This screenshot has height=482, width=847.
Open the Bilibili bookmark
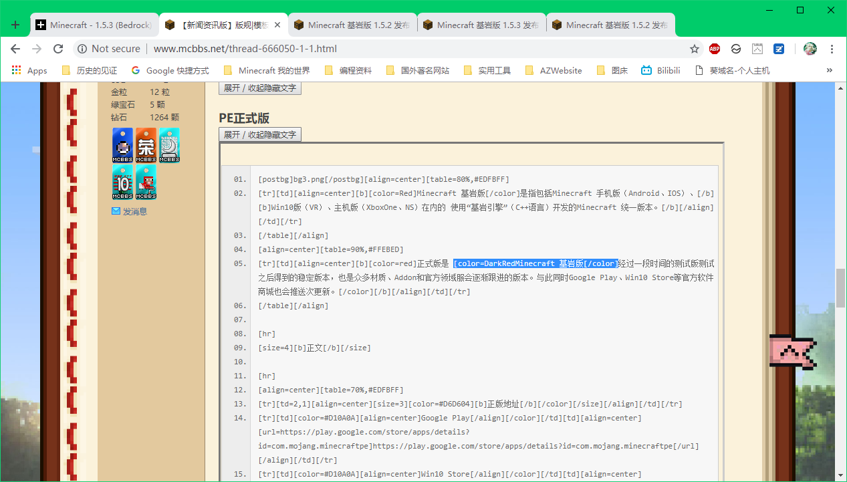click(660, 70)
